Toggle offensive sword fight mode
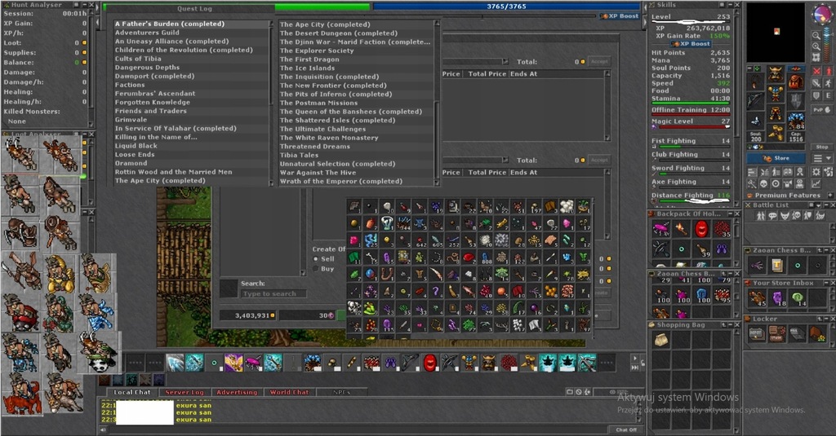Screen dimensions: 836x436 pos(816,84)
